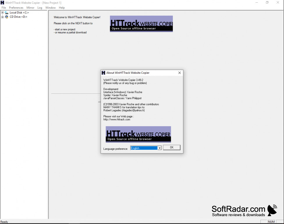Click the http://www.httrack.com web address
284x224 pixels.
click(x=117, y=119)
